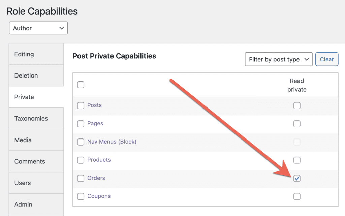Check the Read private box for Pages
This screenshot has width=345, height=216.
click(x=297, y=124)
